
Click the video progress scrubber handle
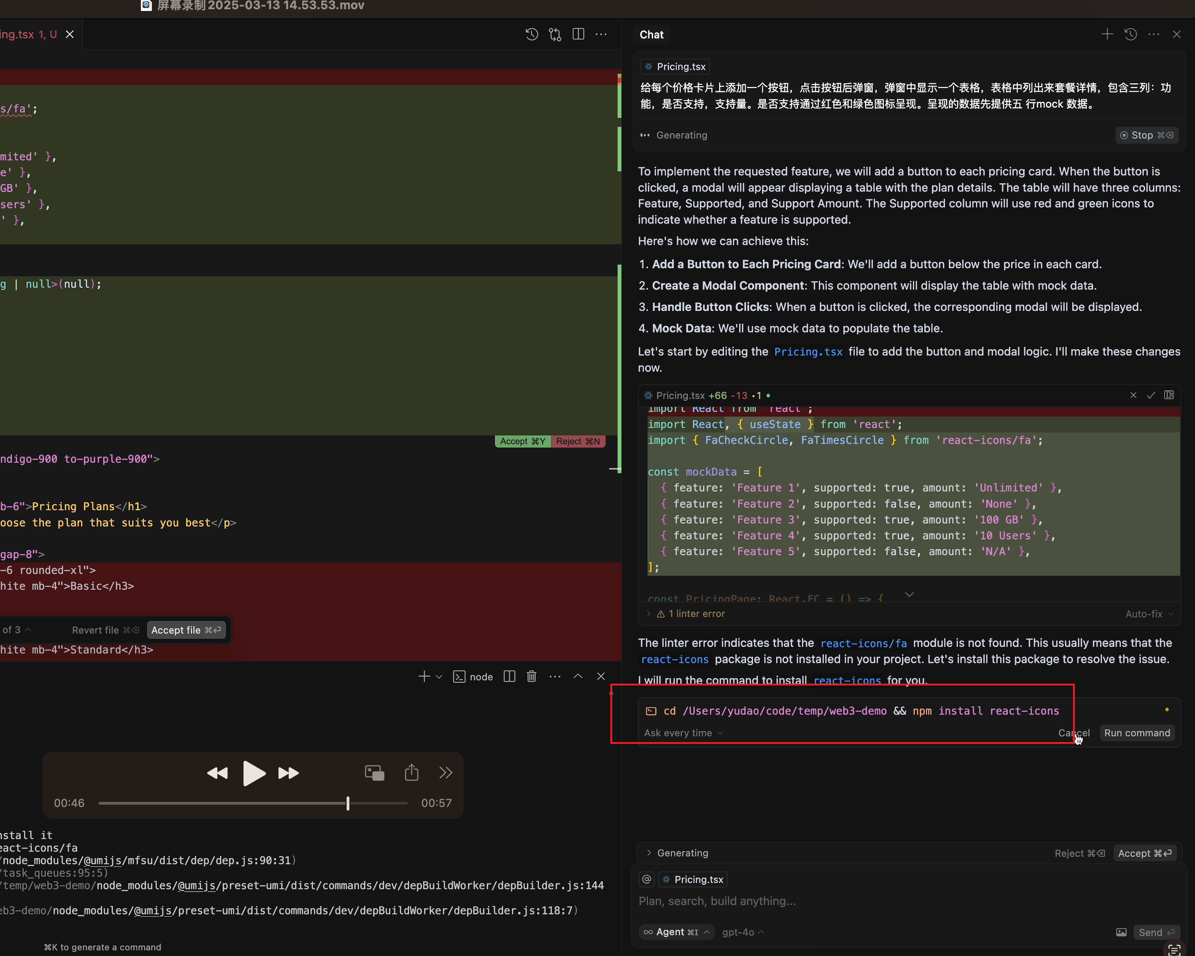point(348,803)
